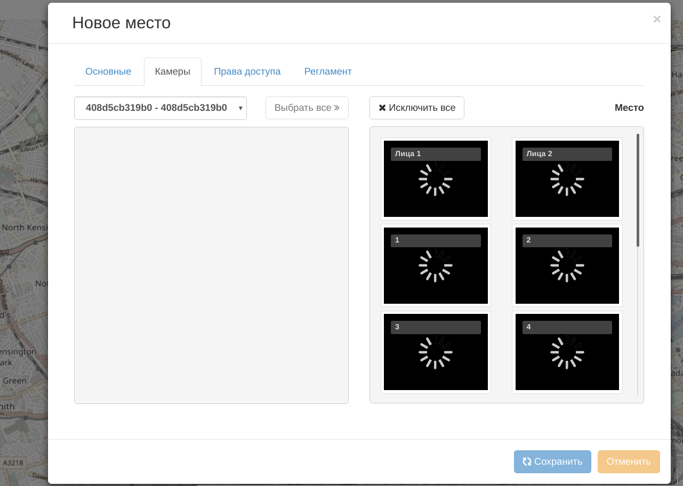Click the cross icon on Исключить все
The image size is (683, 486).
tap(382, 108)
